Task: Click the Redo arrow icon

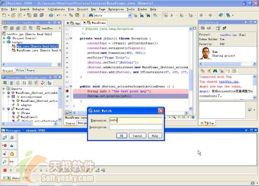Action: click(65, 15)
